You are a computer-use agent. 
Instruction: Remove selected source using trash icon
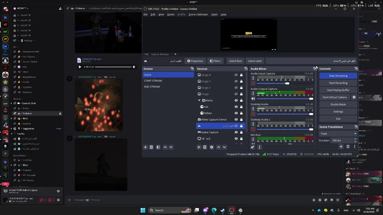(205, 147)
